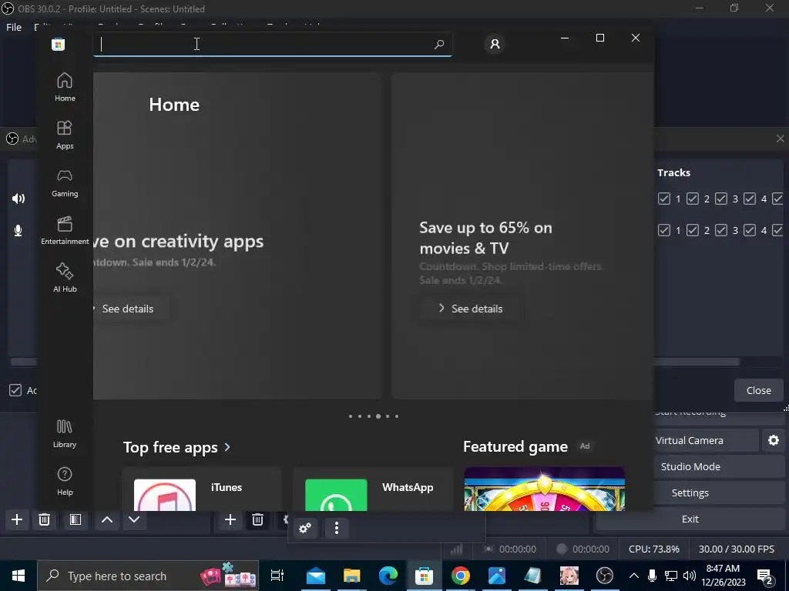Open the Windows Start menu
Viewport: 789px width, 591px height.
pyautogui.click(x=18, y=576)
